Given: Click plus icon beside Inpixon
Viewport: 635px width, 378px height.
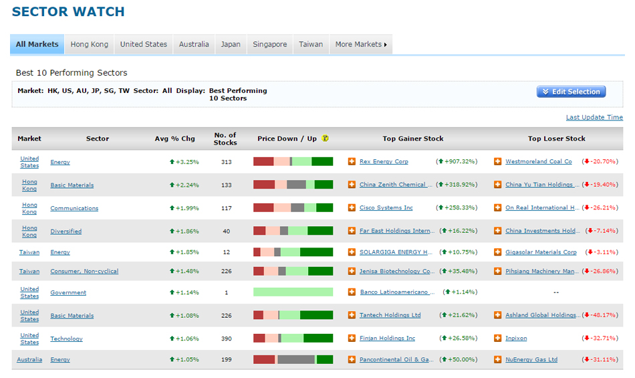Looking at the screenshot, I should pyautogui.click(x=497, y=339).
